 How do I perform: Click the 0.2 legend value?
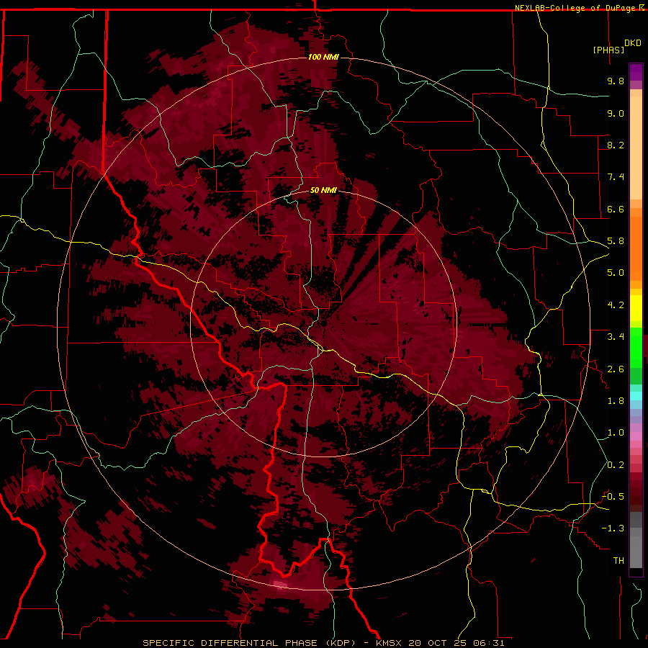616,465
